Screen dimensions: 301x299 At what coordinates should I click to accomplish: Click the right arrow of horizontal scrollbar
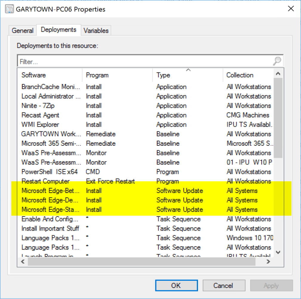(268, 262)
